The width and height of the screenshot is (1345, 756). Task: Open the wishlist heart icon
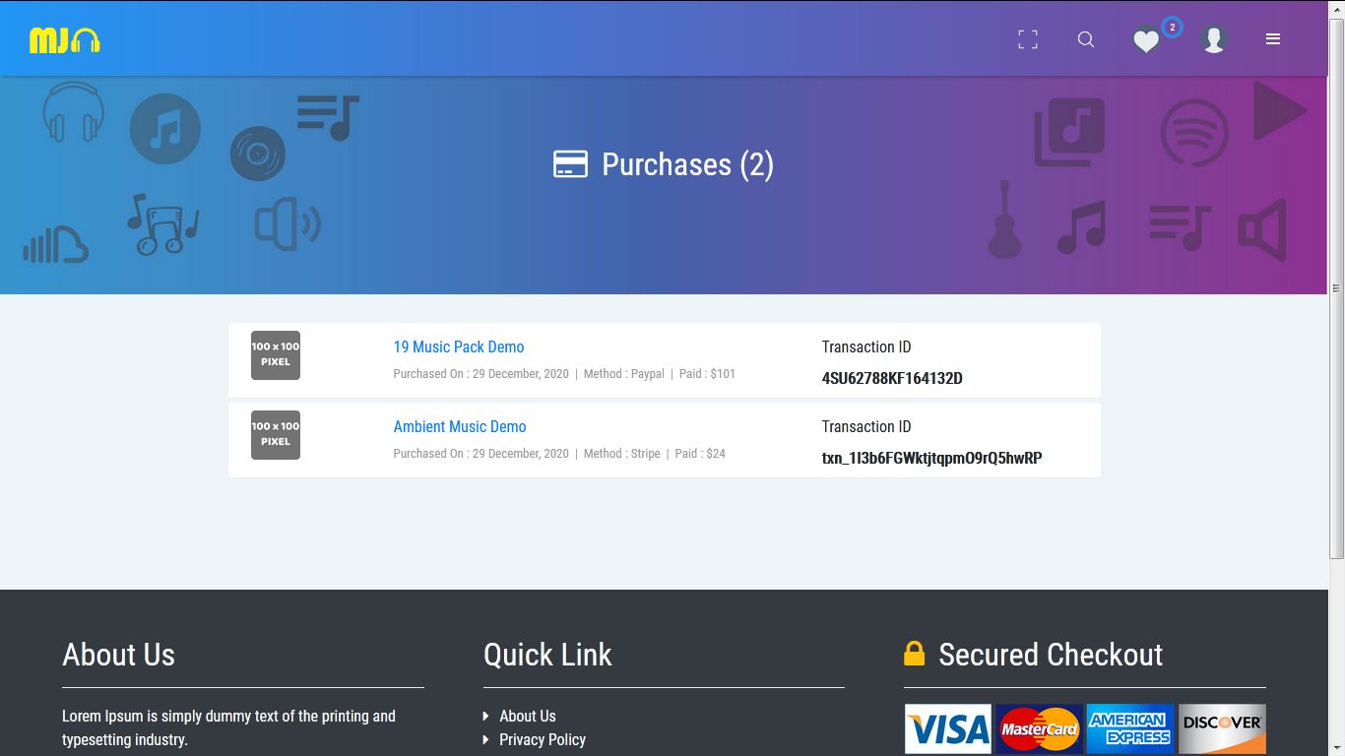1146,41
